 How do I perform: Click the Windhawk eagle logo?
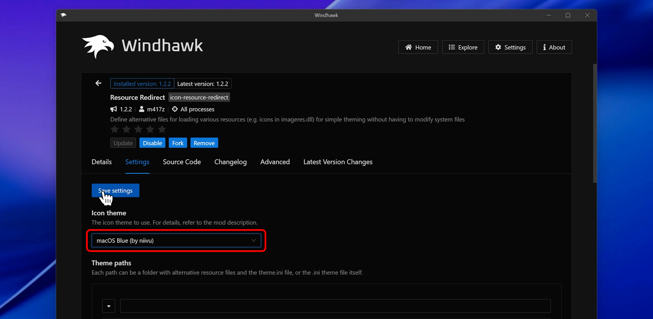pyautogui.click(x=98, y=46)
